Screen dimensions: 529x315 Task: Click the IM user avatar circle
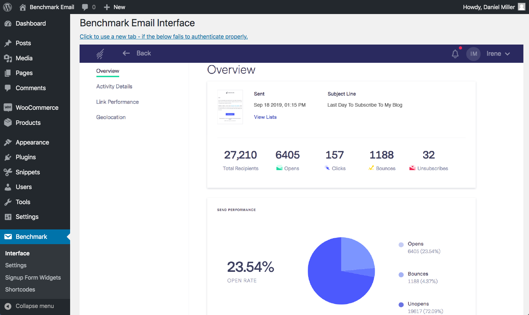[x=473, y=54]
